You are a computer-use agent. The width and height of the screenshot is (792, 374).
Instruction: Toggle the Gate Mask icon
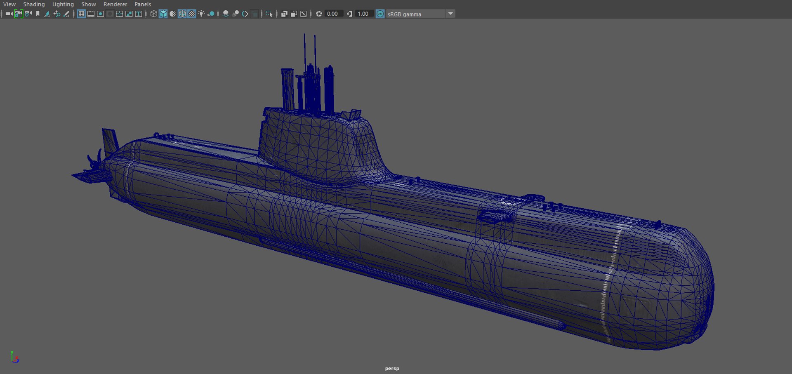tap(110, 14)
